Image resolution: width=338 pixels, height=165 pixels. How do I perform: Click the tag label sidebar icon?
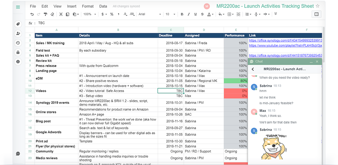click(18, 24)
